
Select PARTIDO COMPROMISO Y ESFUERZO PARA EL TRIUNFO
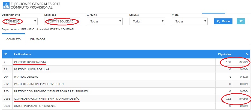(x=51, y=91)
